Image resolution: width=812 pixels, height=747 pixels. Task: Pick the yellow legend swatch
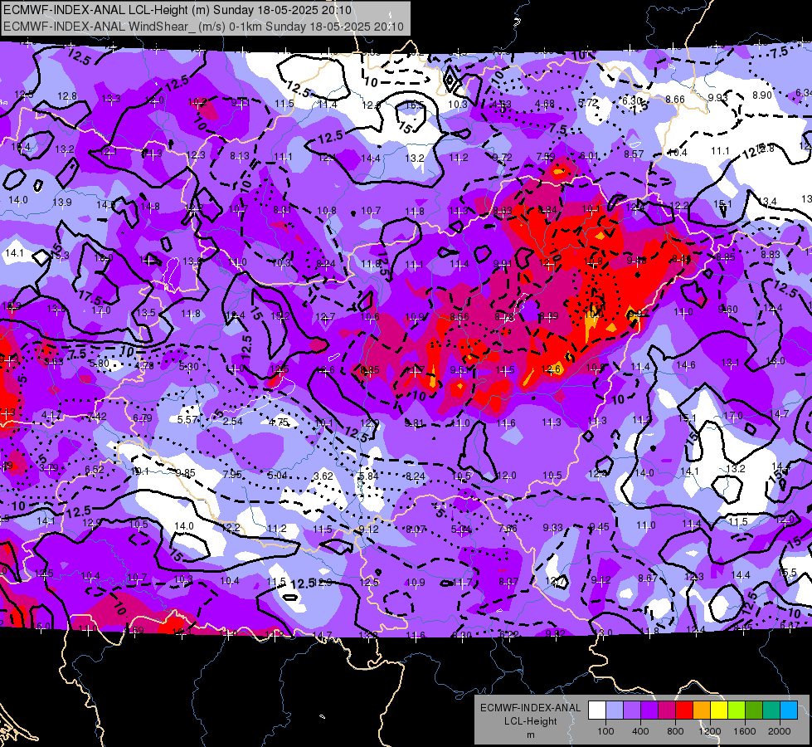point(719,710)
